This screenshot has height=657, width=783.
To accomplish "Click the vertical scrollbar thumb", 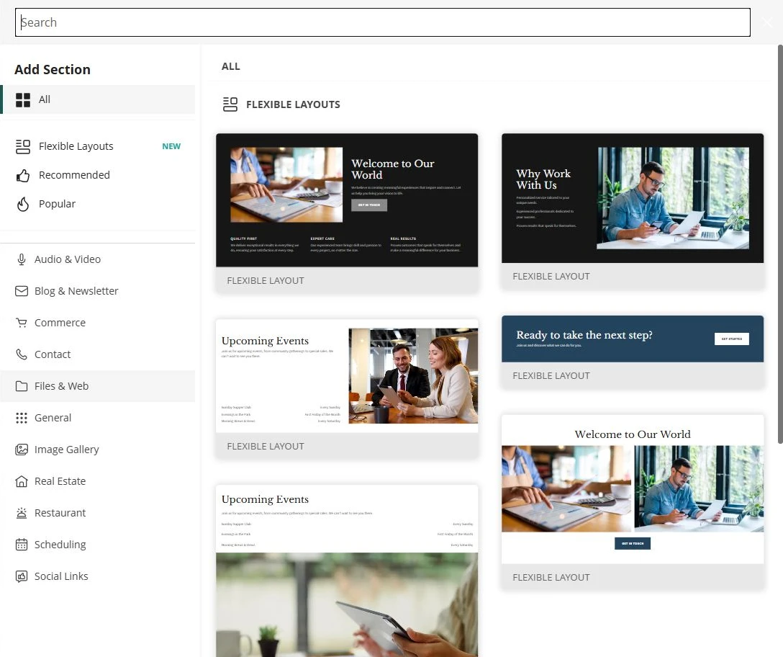I will coord(780,244).
